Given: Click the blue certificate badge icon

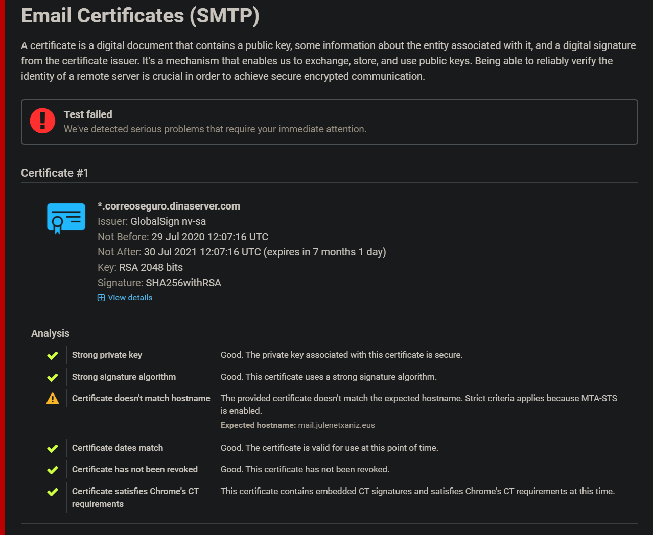Looking at the screenshot, I should coord(65,218).
